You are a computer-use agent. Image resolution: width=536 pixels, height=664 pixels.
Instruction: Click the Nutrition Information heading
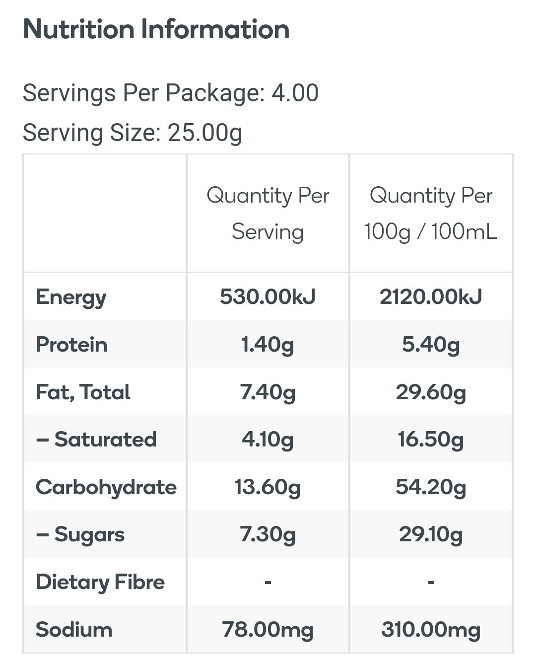(x=156, y=29)
